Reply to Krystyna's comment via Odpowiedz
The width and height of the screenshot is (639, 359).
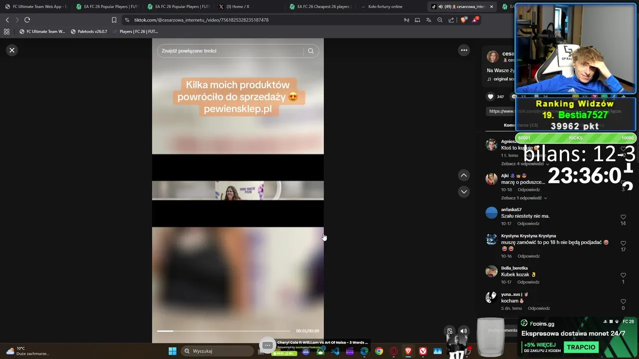click(x=529, y=256)
